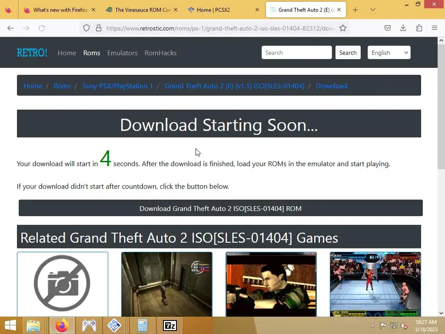This screenshot has height=334, width=445.
Task: Open the Calculator taskbar icon
Action: [143, 325]
